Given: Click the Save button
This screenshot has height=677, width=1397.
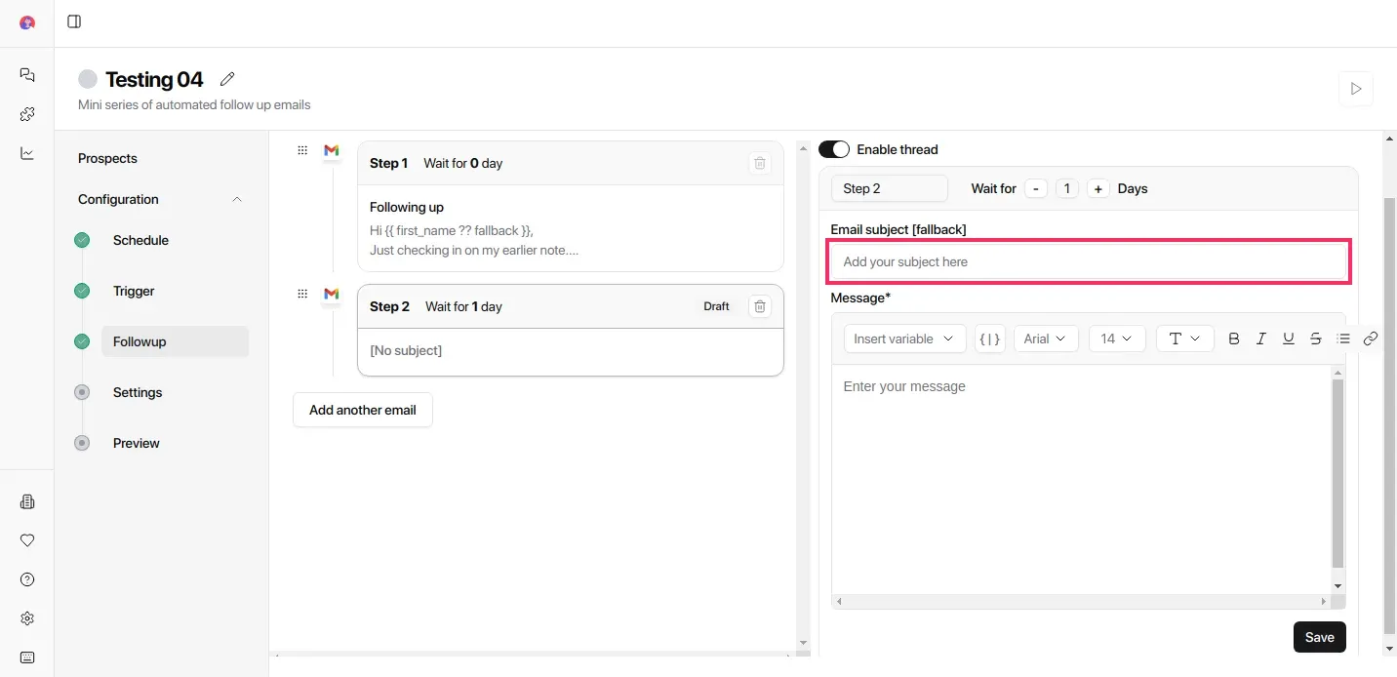Looking at the screenshot, I should (1319, 637).
